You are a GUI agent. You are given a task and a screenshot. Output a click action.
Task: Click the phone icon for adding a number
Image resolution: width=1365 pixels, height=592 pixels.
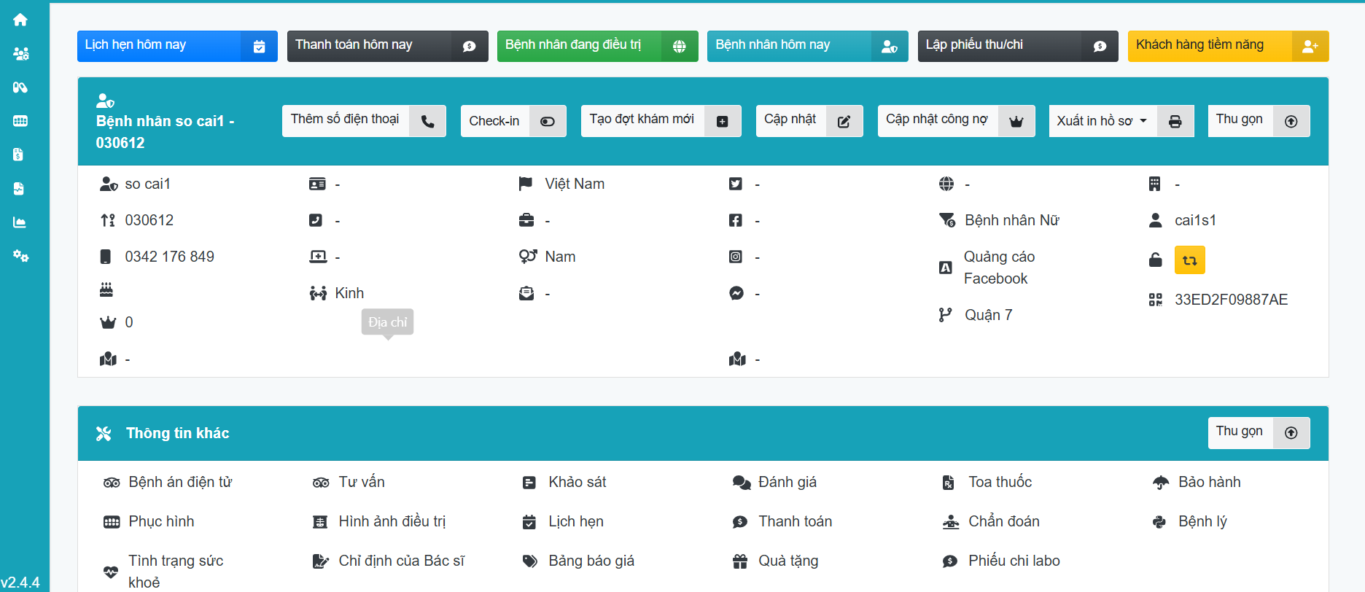tap(427, 121)
